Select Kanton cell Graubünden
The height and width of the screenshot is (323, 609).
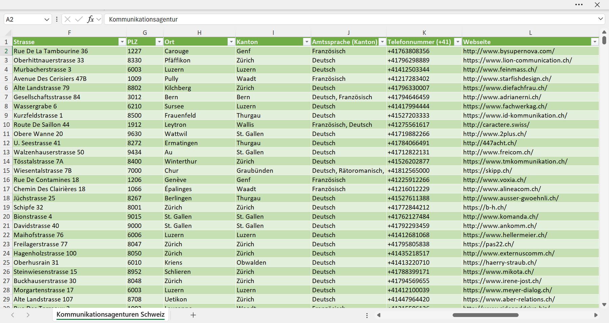coord(273,170)
